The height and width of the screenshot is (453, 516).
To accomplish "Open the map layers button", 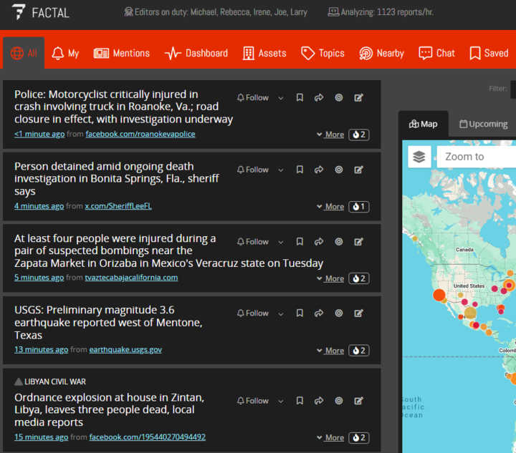I will coord(419,157).
